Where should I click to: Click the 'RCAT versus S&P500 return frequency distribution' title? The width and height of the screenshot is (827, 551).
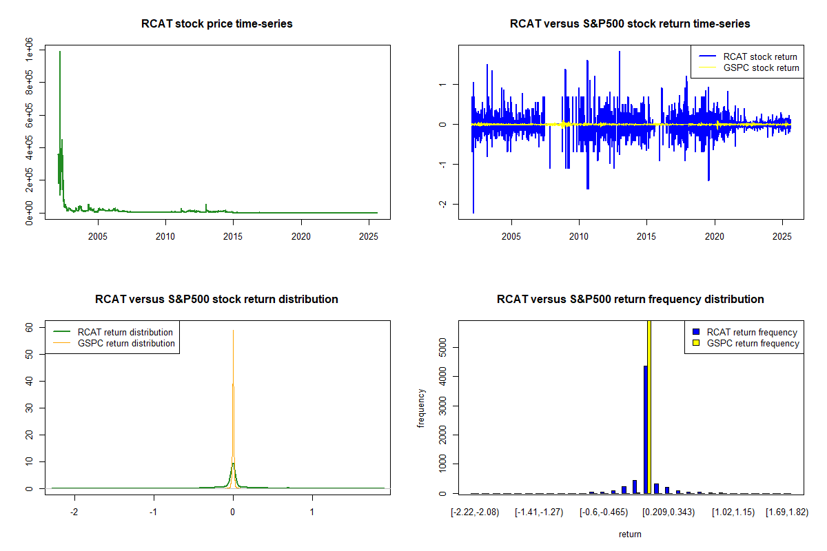tap(630, 300)
